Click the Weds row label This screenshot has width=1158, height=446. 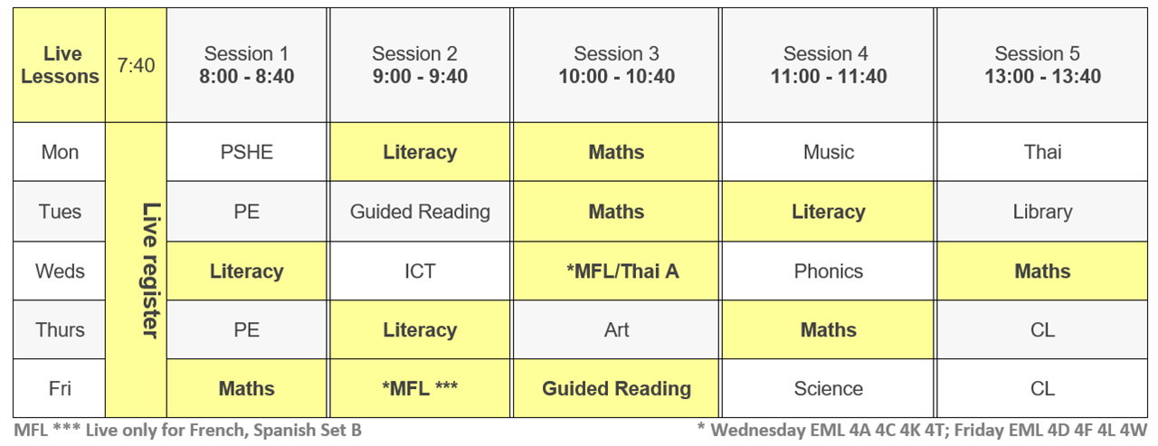(x=60, y=270)
